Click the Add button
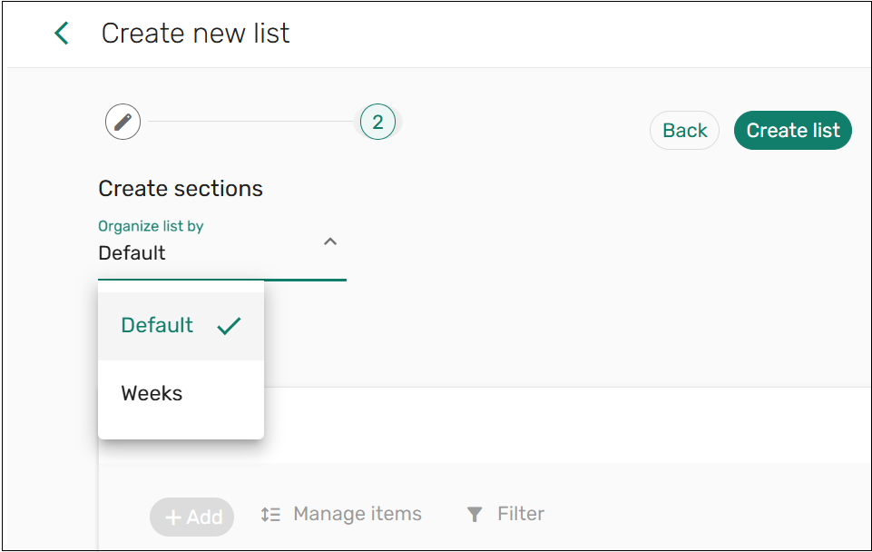 (191, 517)
